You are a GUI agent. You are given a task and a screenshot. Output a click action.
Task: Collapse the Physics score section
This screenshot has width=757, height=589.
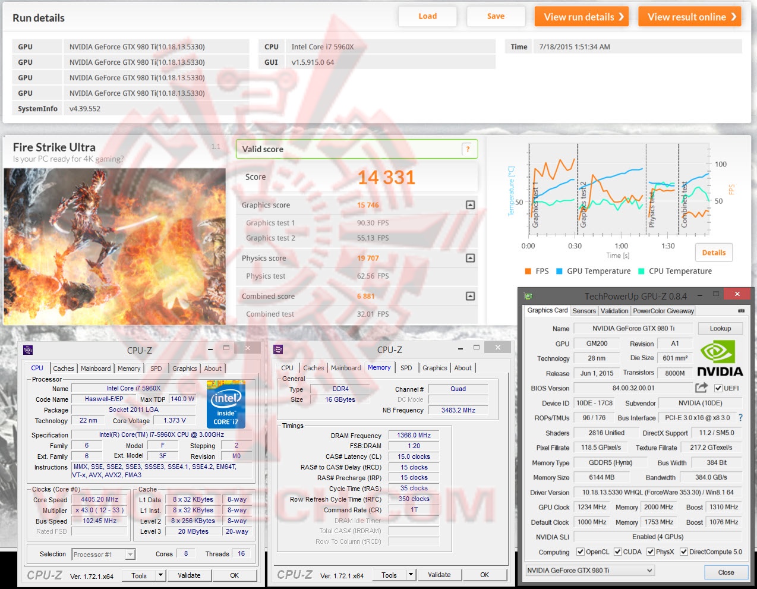click(x=470, y=258)
